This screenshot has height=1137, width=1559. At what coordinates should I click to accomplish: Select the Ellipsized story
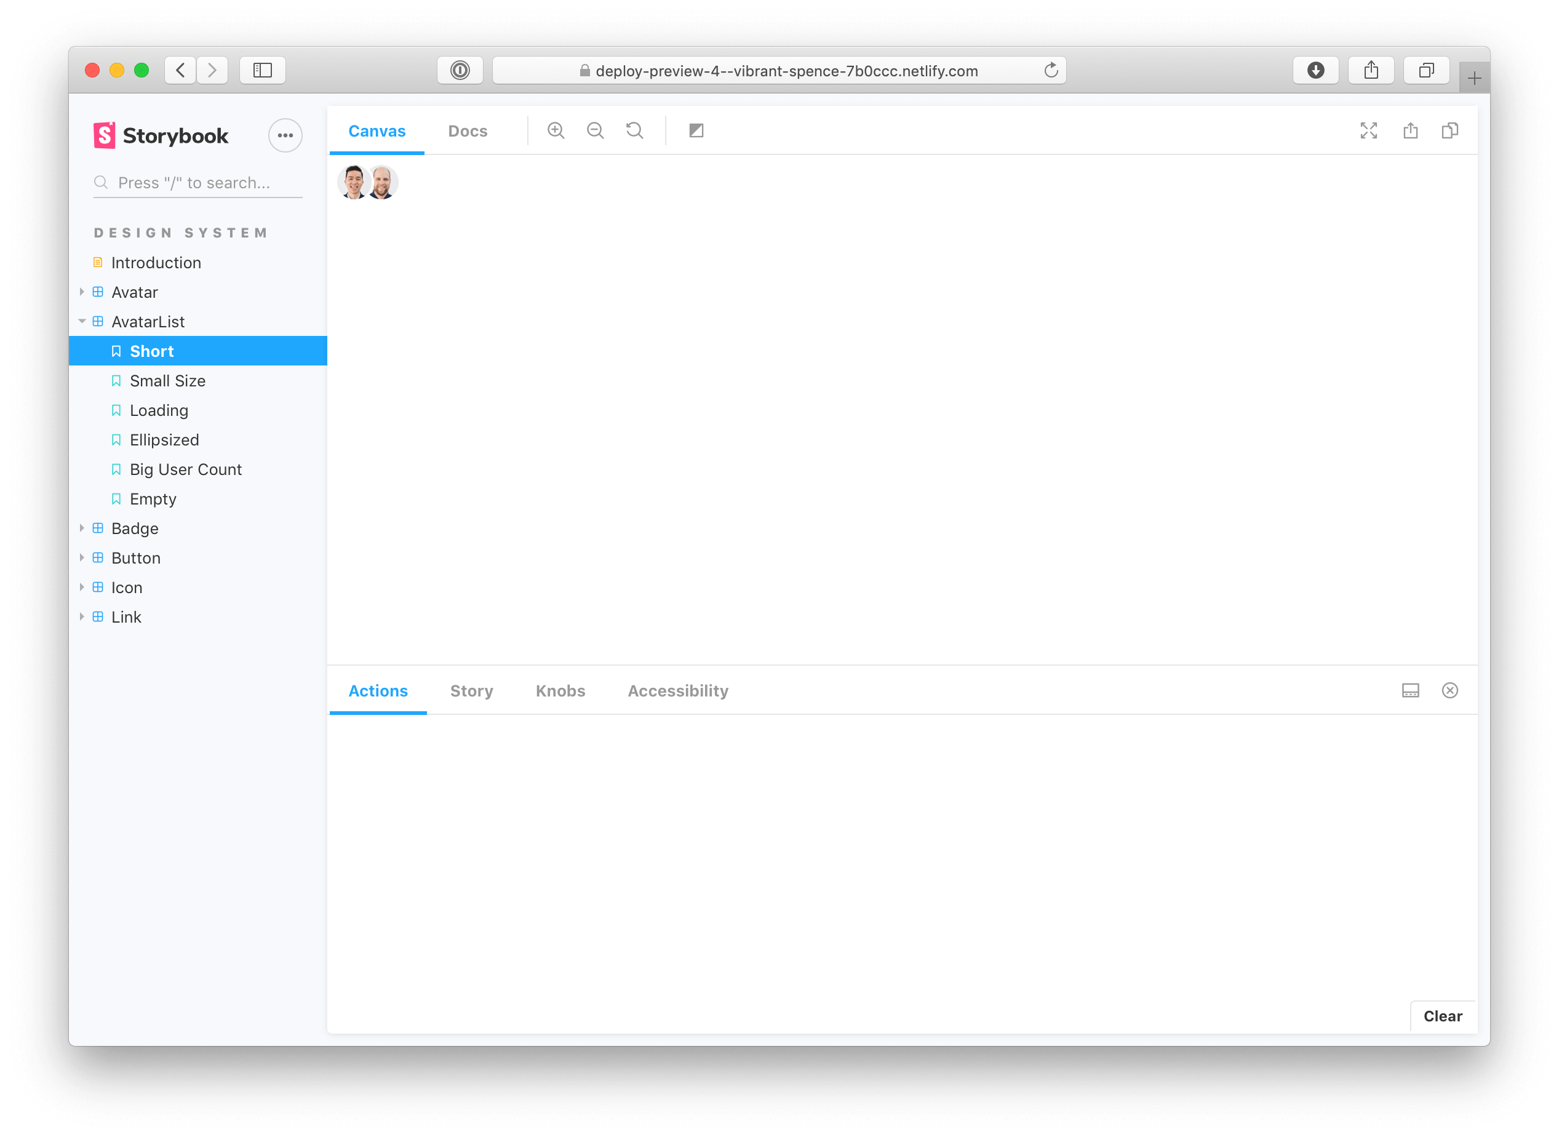(164, 439)
